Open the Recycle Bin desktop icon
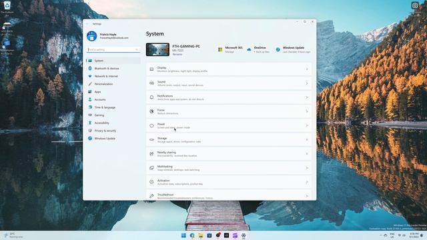The width and height of the screenshot is (427, 240). click(x=7, y=9)
